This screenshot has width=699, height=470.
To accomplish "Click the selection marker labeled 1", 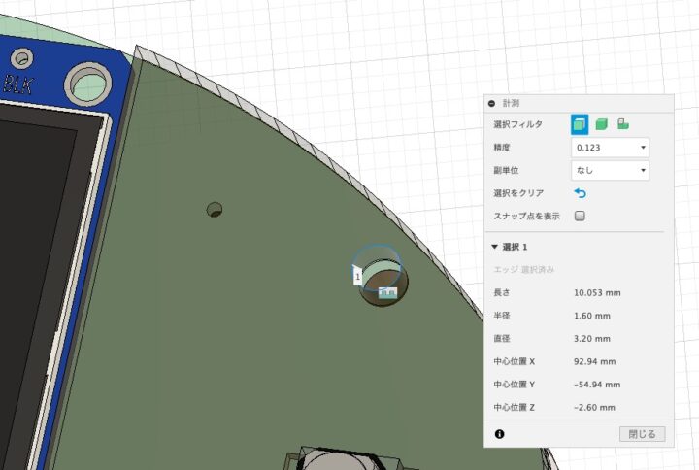I will (357, 277).
